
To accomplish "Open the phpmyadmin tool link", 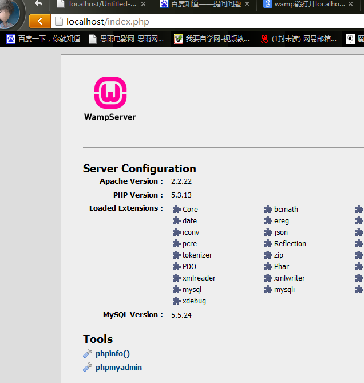I will [118, 367].
